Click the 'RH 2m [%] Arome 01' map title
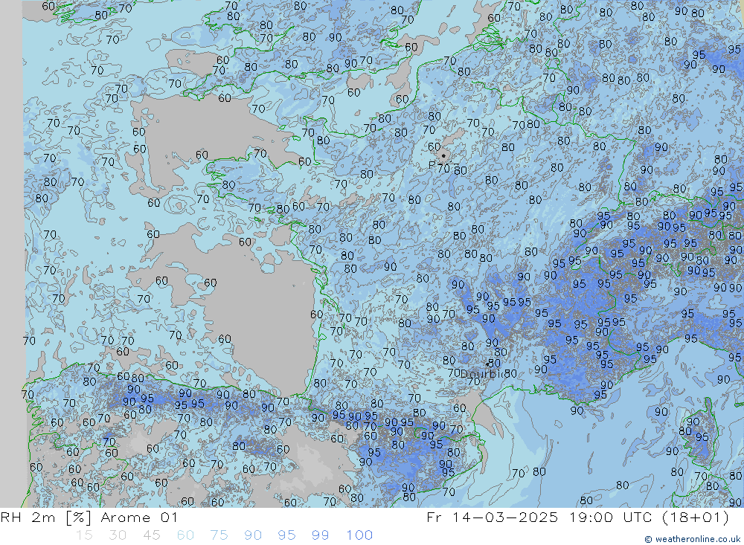744x545 pixels. point(89,517)
